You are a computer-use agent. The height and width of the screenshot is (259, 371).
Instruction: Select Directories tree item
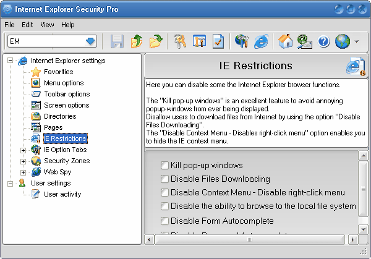point(60,116)
